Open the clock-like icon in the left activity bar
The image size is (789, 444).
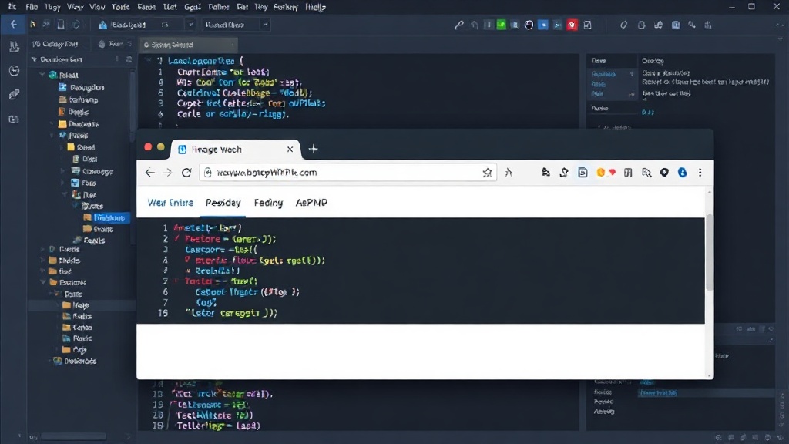click(14, 70)
